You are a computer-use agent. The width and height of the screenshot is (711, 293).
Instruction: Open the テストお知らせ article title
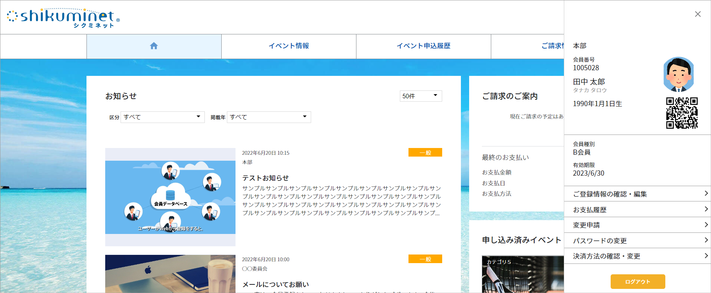pyautogui.click(x=265, y=178)
